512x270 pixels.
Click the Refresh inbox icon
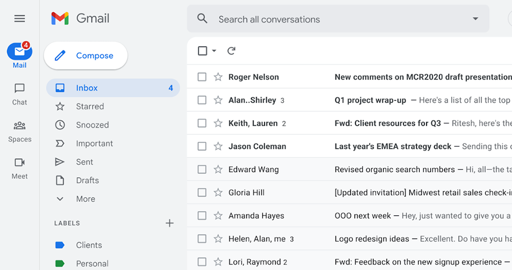point(231,51)
